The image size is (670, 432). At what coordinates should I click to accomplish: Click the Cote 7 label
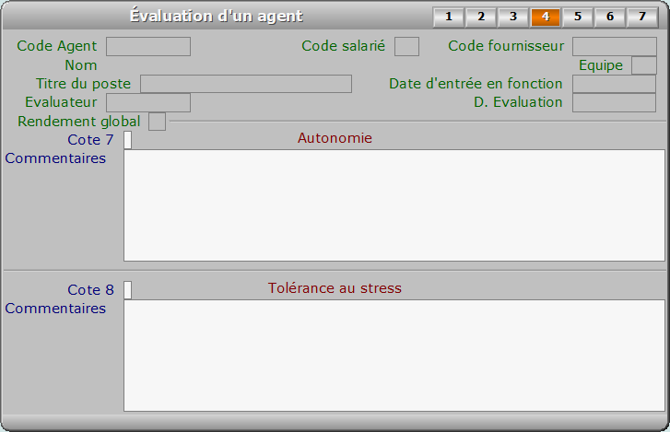coord(90,140)
